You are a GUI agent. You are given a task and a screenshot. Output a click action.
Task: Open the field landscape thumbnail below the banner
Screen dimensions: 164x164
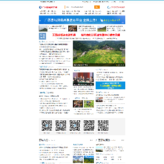click(x=102, y=28)
